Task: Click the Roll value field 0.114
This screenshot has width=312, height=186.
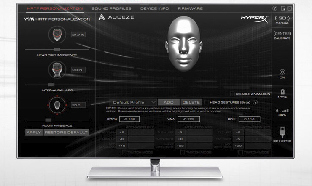Action: 249,119
